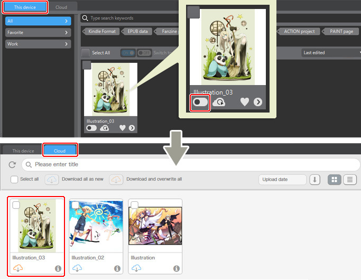Viewport: 361px width, 280px height.
Task: Download Illustration_02 with blue cloud icon
Action: coord(77,268)
